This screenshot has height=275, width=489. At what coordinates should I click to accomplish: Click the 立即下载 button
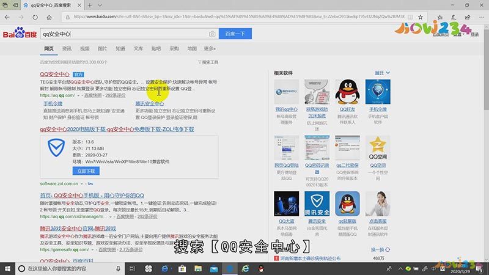[86, 171]
